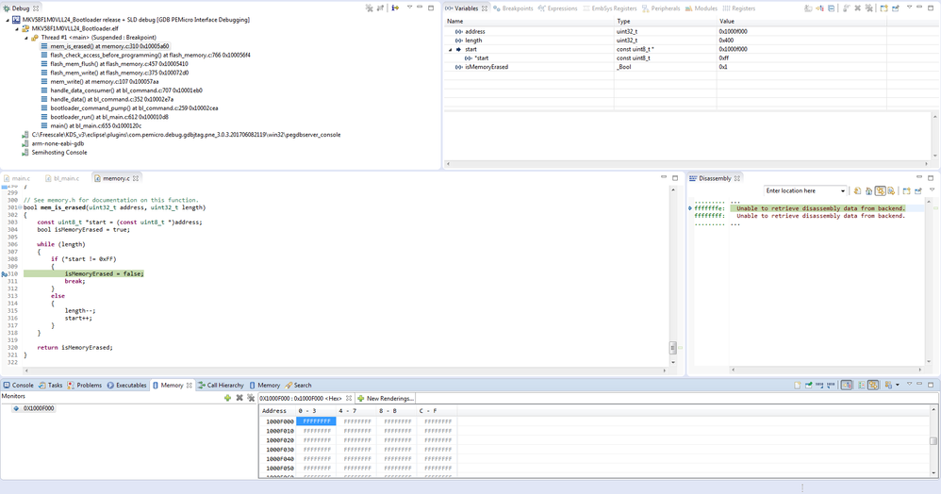This screenshot has width=941, height=494.
Task: Toggle Show Source icon in Disassembly
Action: point(891,190)
